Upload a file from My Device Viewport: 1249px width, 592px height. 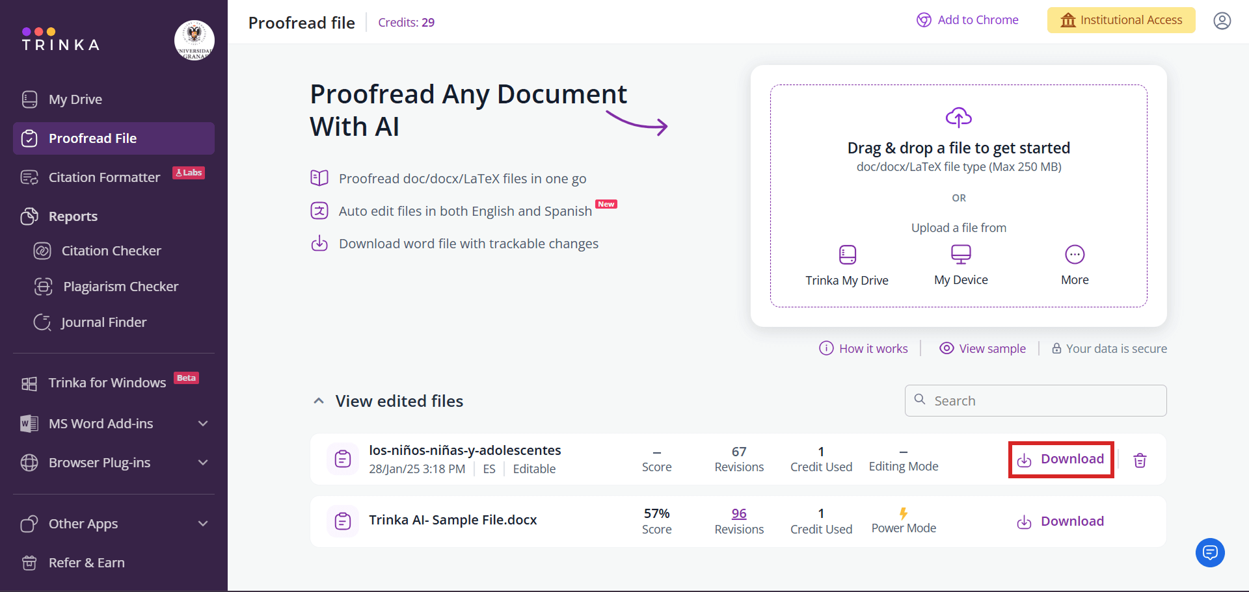pos(961,266)
